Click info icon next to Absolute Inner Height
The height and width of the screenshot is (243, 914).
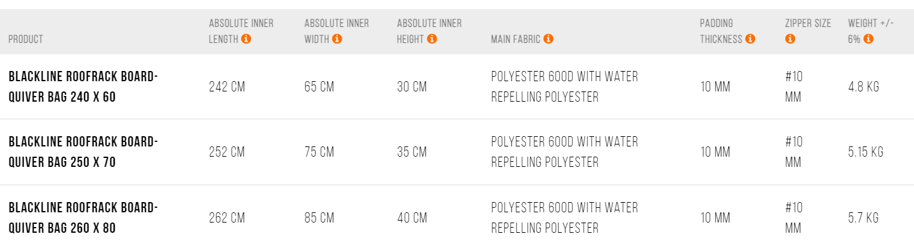(x=432, y=39)
